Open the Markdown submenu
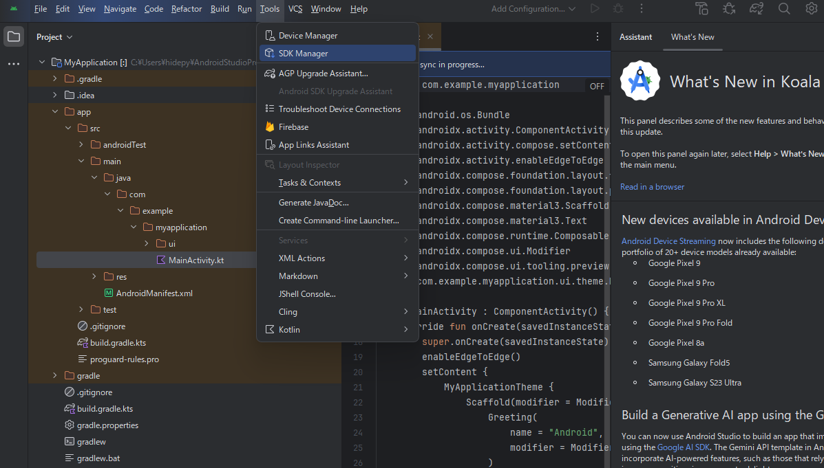 coord(337,276)
